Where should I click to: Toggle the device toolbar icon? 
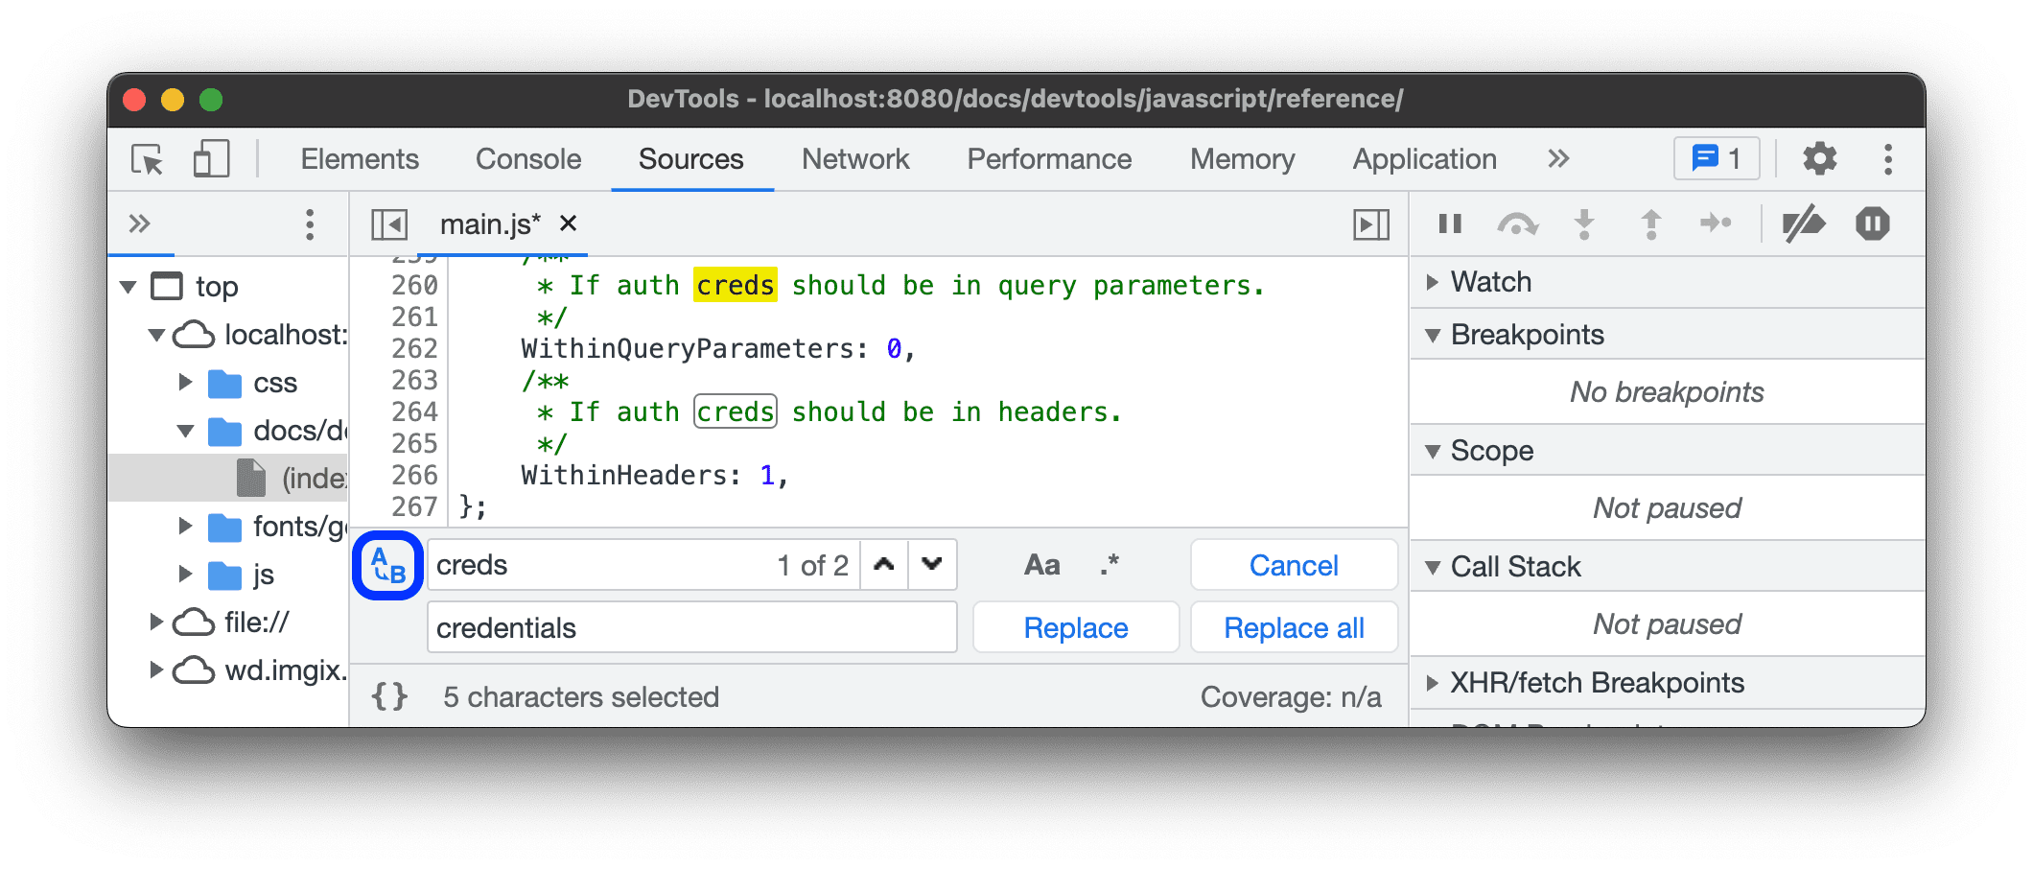point(211,159)
